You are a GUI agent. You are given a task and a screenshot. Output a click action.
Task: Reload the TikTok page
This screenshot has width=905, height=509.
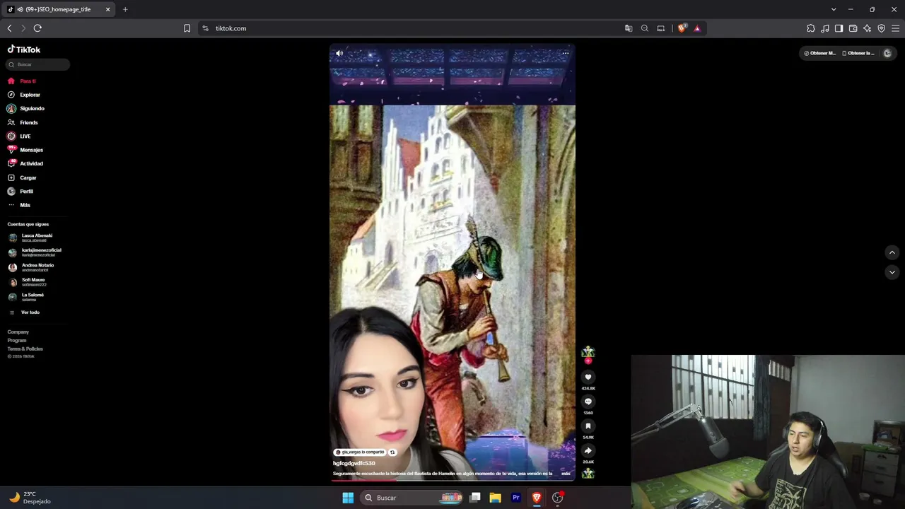(37, 28)
